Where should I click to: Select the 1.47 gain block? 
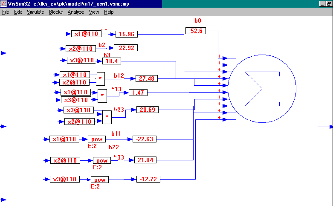point(138,93)
